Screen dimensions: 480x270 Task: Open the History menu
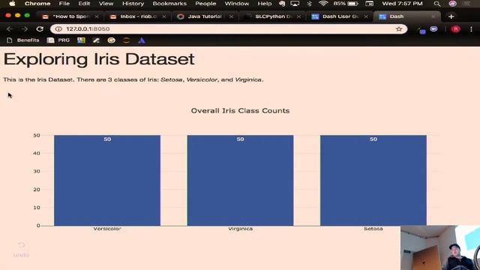click(133, 4)
